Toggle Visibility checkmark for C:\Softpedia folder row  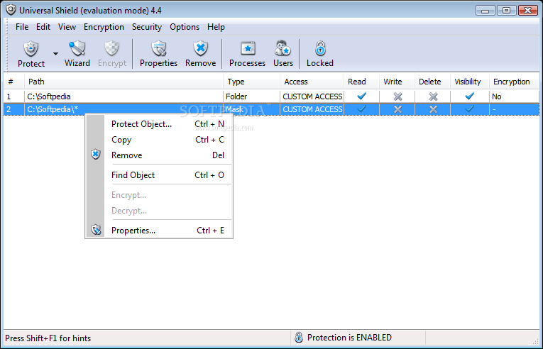(470, 96)
